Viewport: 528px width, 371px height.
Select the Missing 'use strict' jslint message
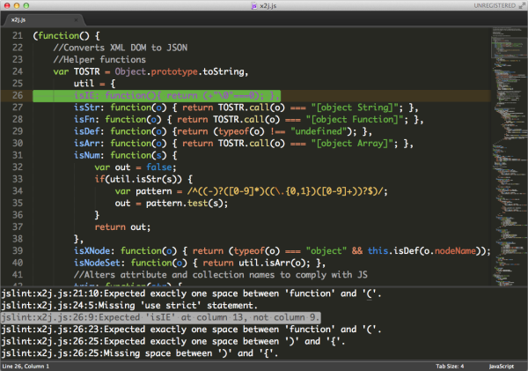129,306
